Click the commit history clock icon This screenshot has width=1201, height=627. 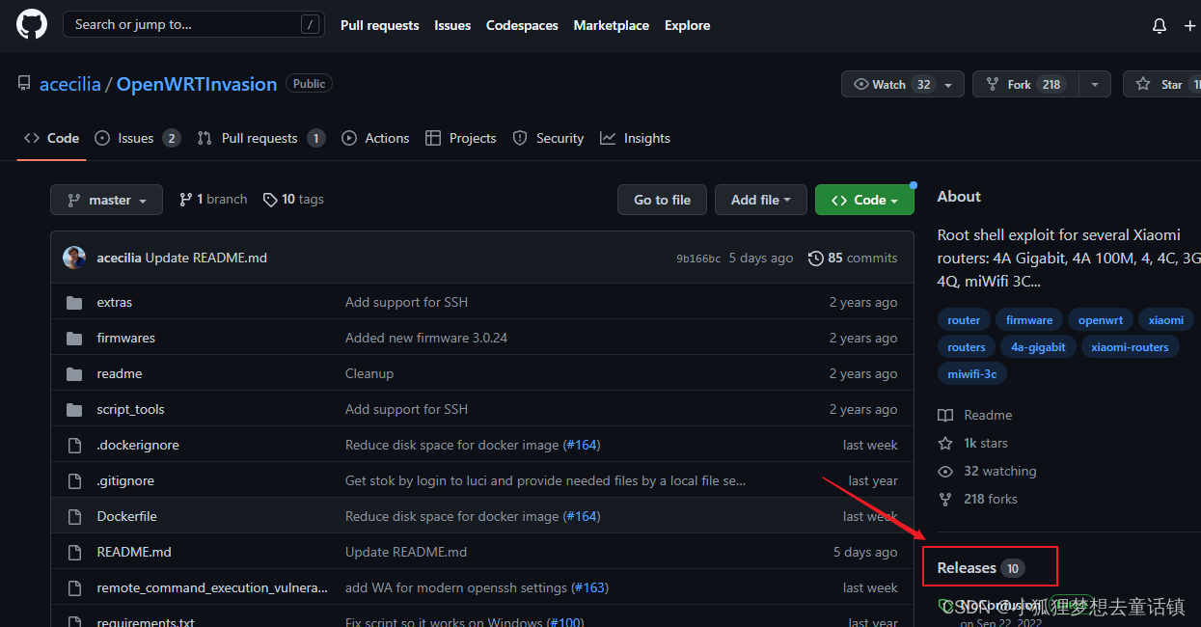pos(816,259)
